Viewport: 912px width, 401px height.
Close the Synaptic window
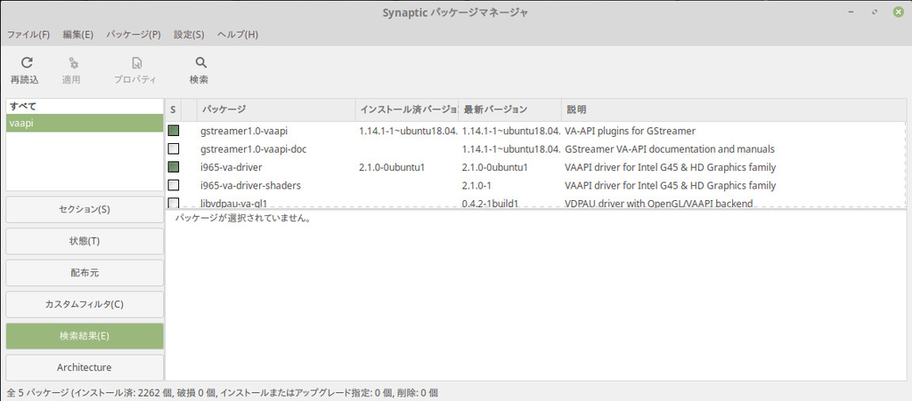898,12
